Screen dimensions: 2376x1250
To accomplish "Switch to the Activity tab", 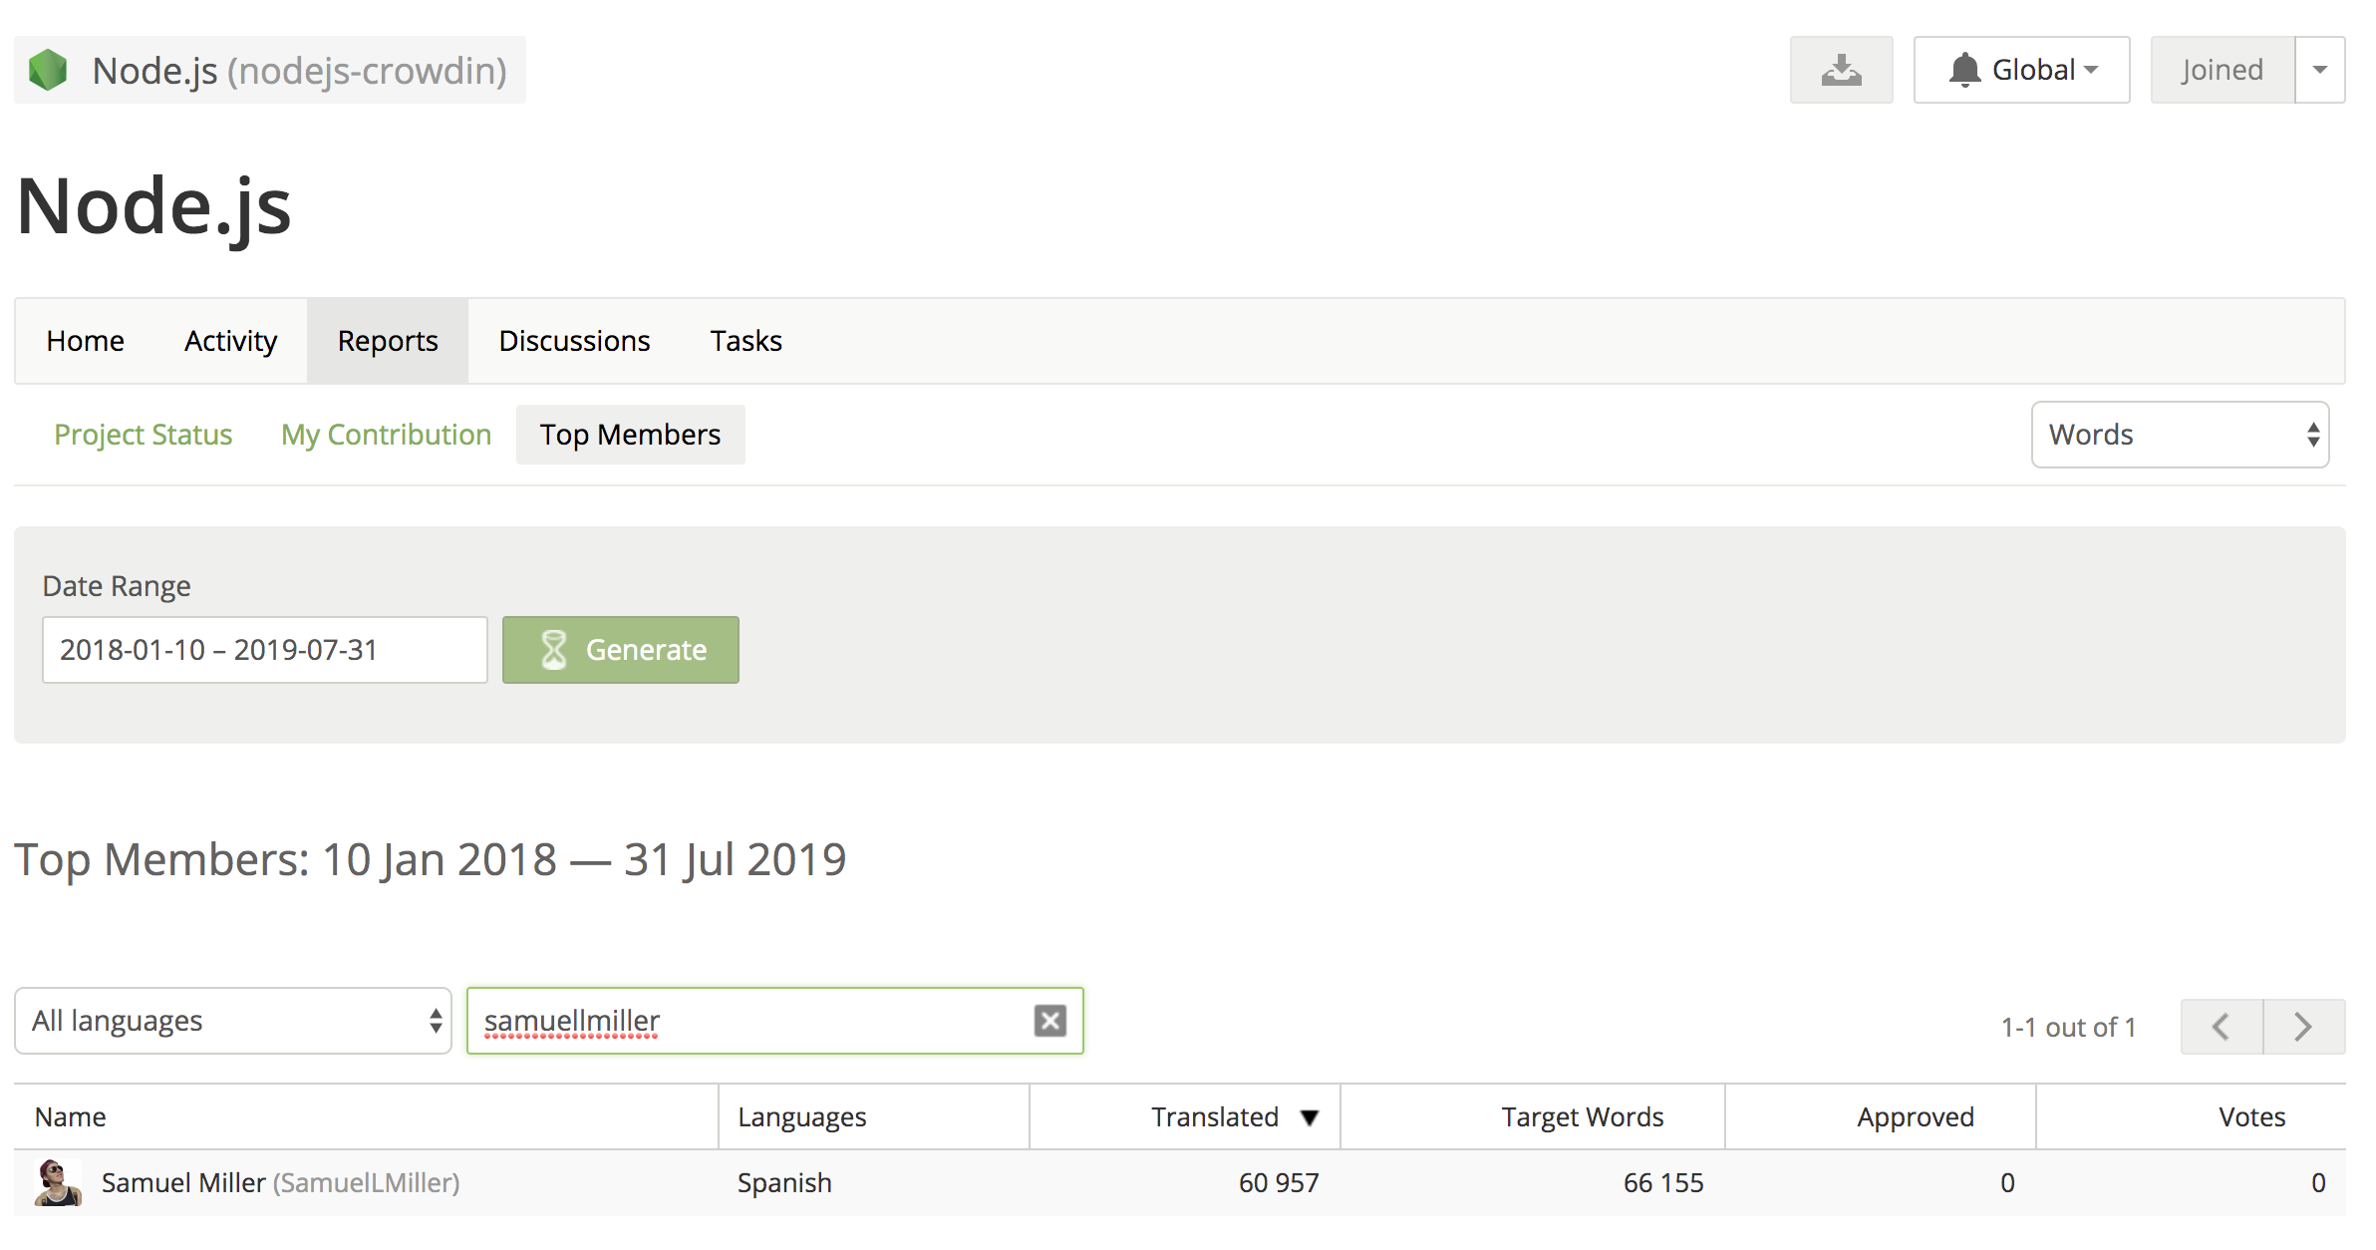I will click(230, 341).
